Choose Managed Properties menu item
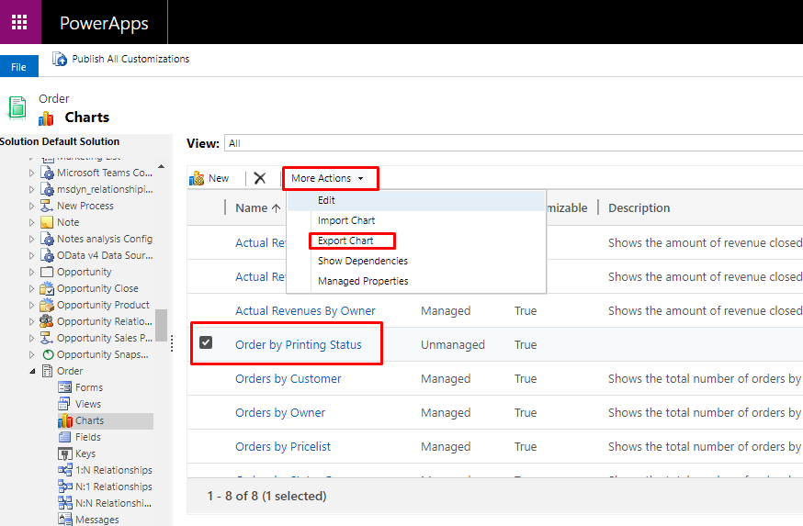 [416, 281]
